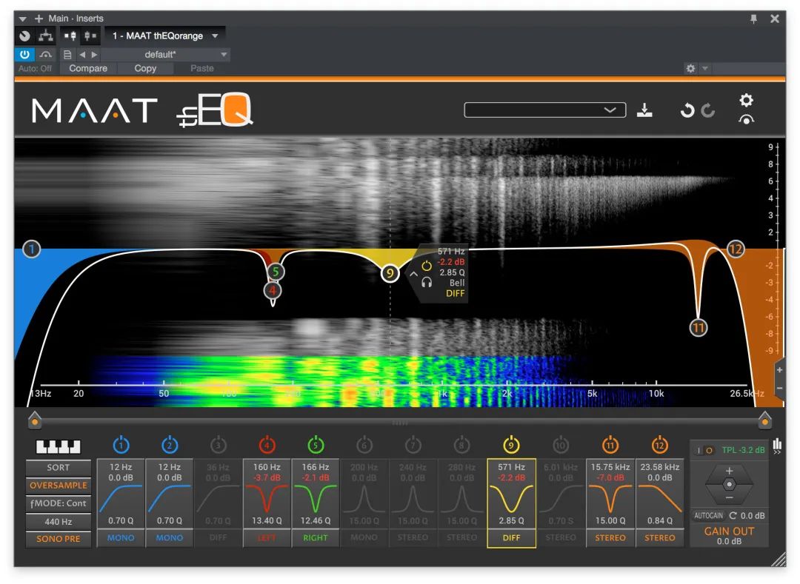Toggle band 9 power in the popup
The image size is (800, 584).
427,266
